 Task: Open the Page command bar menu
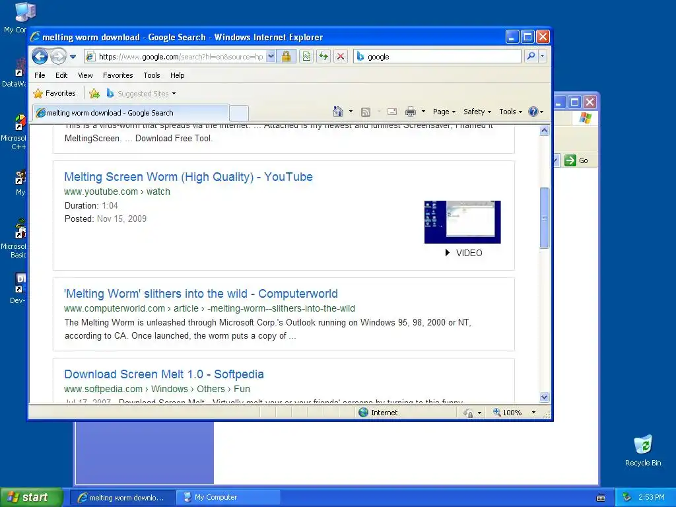pyautogui.click(x=444, y=112)
